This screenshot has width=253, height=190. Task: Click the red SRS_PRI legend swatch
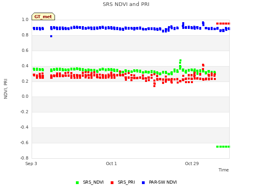tap(112, 182)
